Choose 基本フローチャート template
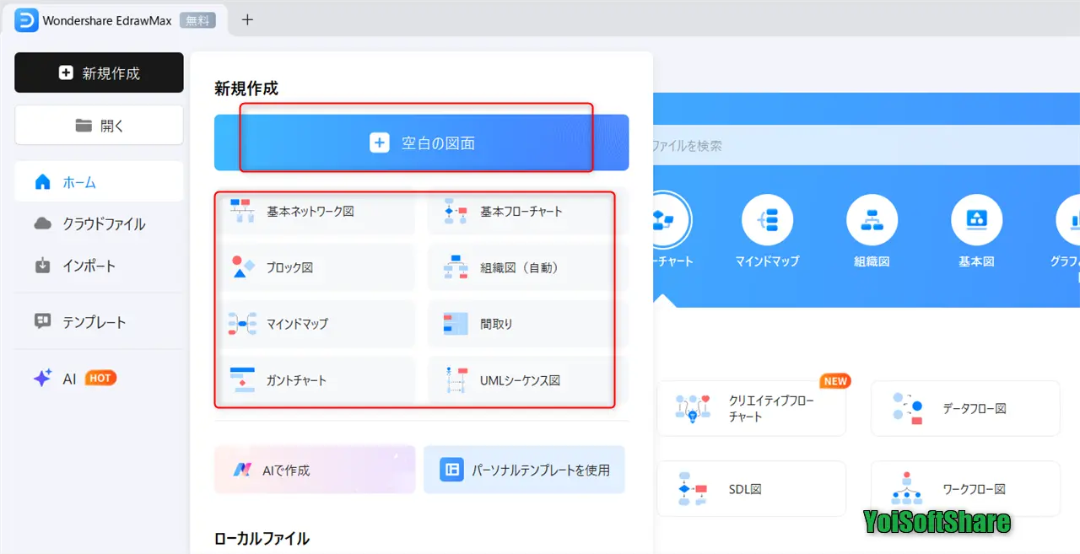Image resolution: width=1080 pixels, height=554 pixels. pos(527,211)
